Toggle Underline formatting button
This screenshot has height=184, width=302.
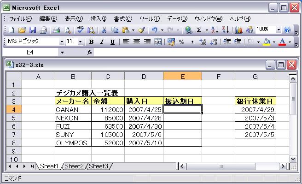[112, 42]
